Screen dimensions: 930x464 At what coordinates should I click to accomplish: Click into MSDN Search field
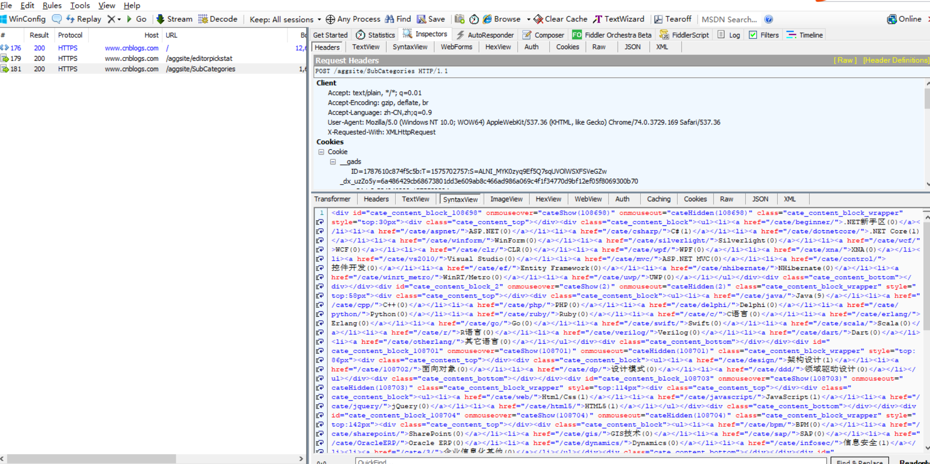(x=730, y=20)
